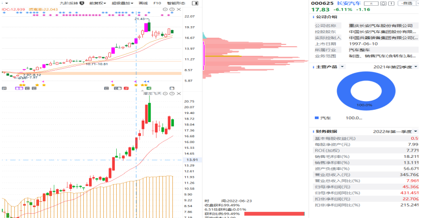Click the purple double event marker
The width and height of the screenshot is (421, 218).
19,88
